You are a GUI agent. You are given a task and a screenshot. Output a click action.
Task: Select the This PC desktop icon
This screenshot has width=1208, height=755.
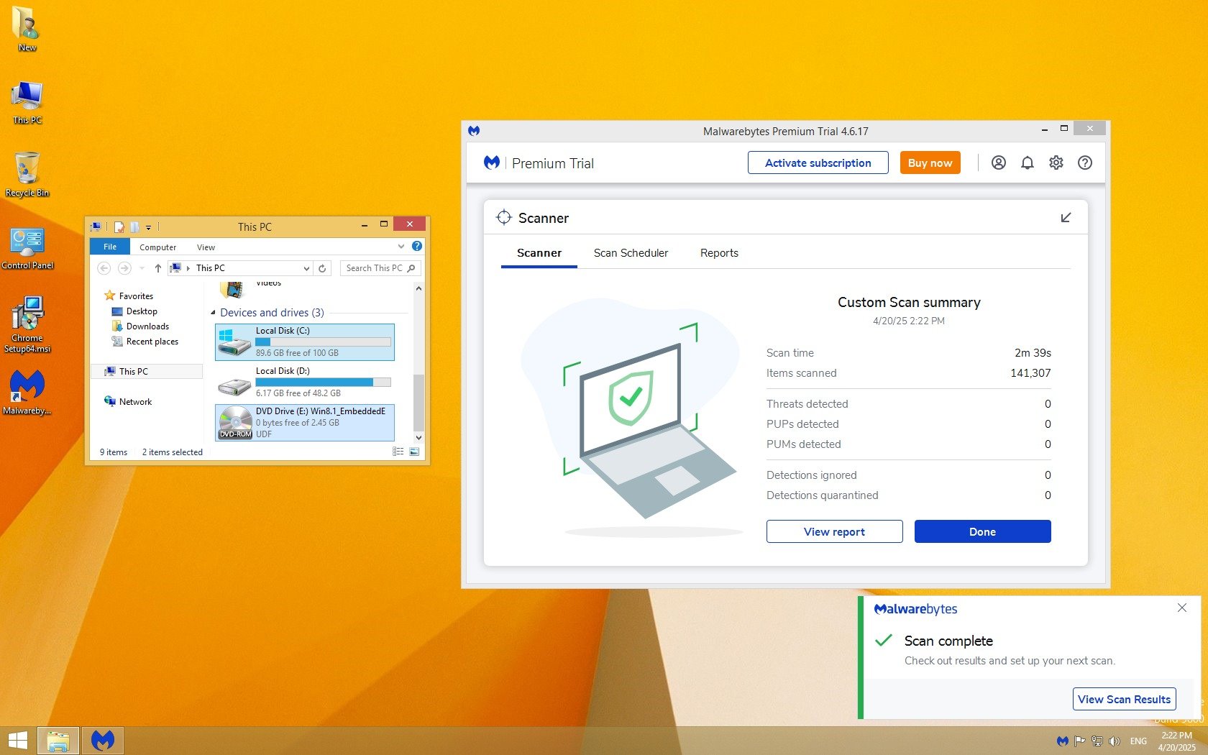27,103
